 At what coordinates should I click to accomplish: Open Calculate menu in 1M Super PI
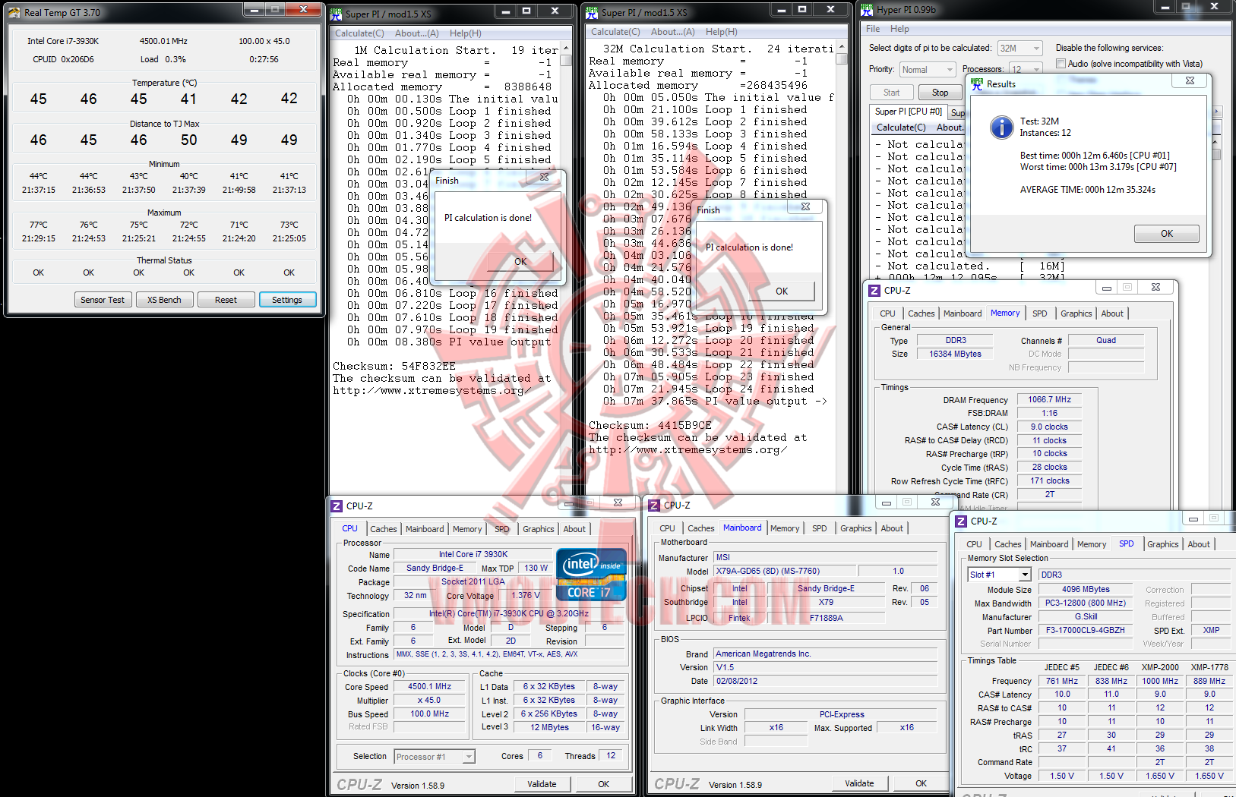pos(359,33)
